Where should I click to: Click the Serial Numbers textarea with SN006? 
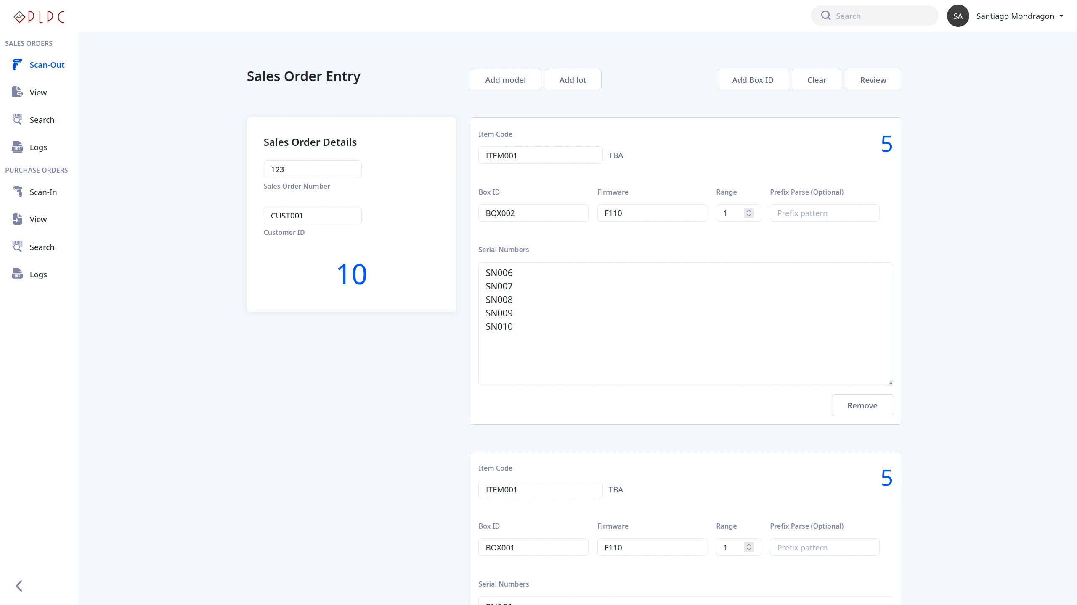click(685, 324)
